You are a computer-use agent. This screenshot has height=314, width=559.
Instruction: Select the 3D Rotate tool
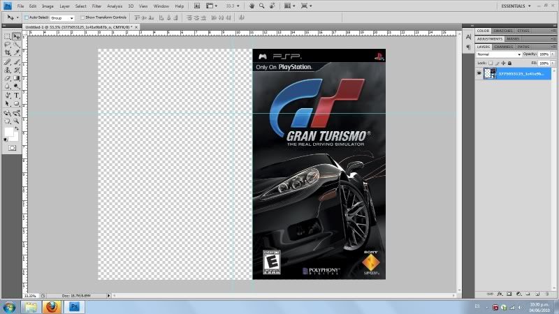pos(7,113)
